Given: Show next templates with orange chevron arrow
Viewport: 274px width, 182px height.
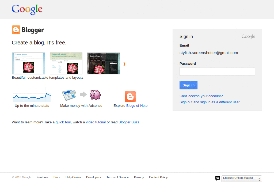Looking at the screenshot, I should (x=124, y=64).
